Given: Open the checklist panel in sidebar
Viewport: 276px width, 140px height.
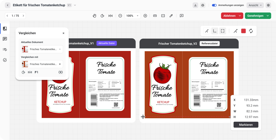Looking at the screenshot, I should coord(5,50).
